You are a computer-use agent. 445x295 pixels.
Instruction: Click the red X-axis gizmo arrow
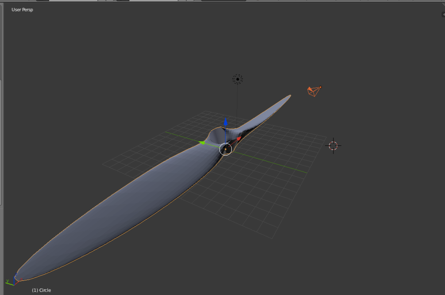click(239, 138)
